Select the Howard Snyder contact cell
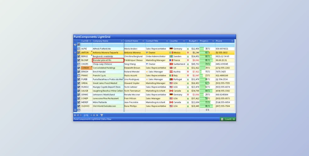 pyautogui.click(x=135, y=83)
